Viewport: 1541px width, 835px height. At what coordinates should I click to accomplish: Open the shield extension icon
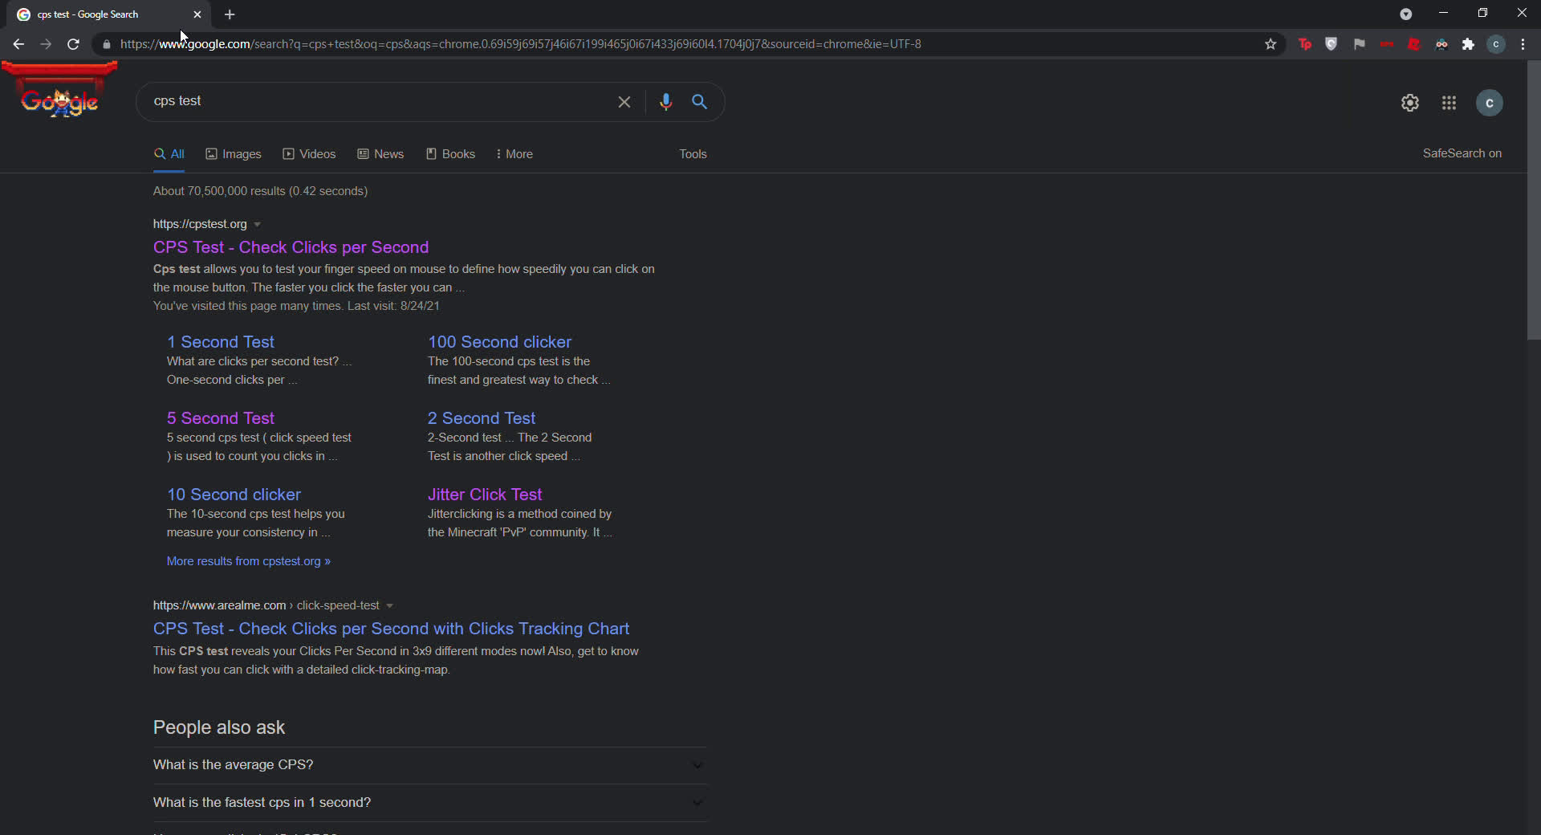coord(1332,44)
